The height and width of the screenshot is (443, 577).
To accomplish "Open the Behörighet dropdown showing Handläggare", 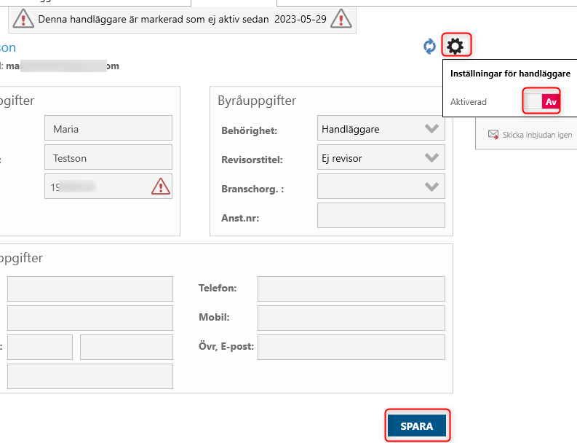I will 381,128.
